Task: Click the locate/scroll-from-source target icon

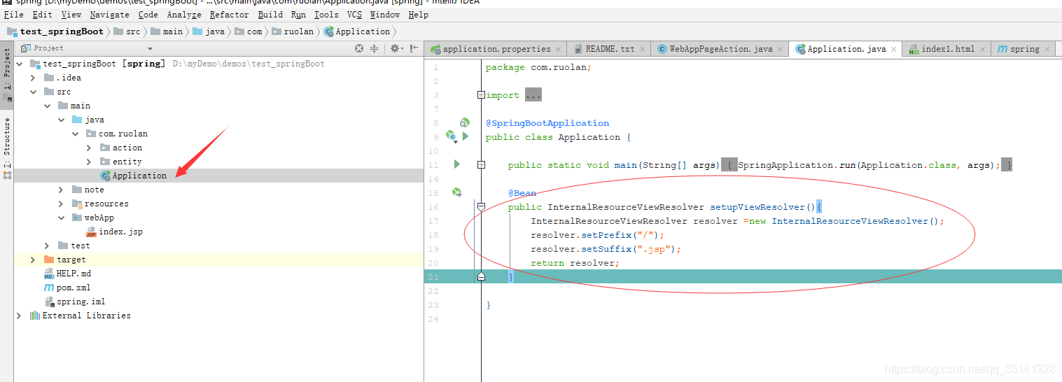Action: tap(359, 48)
